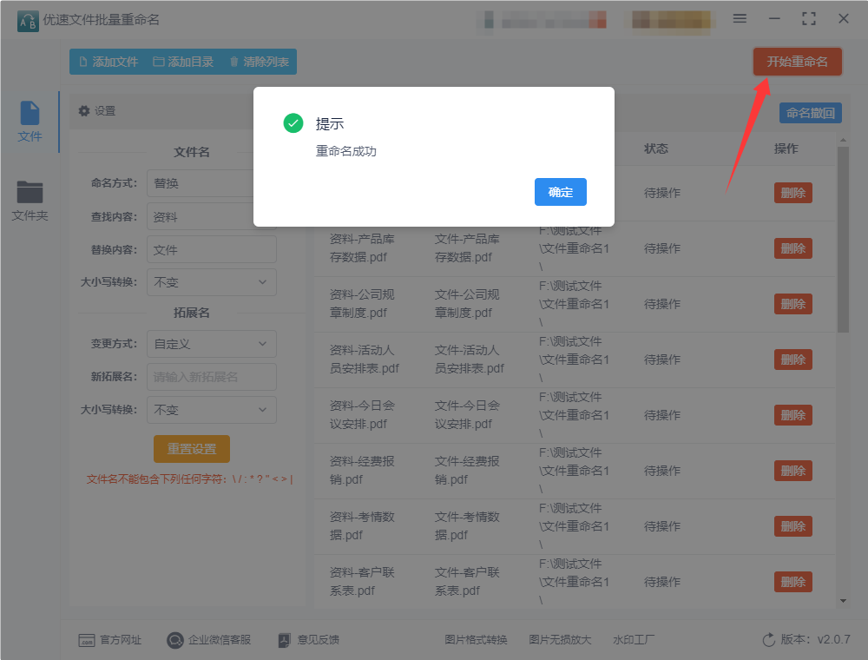Click 添加文件 in the toolbar
The height and width of the screenshot is (660, 868).
(x=108, y=62)
